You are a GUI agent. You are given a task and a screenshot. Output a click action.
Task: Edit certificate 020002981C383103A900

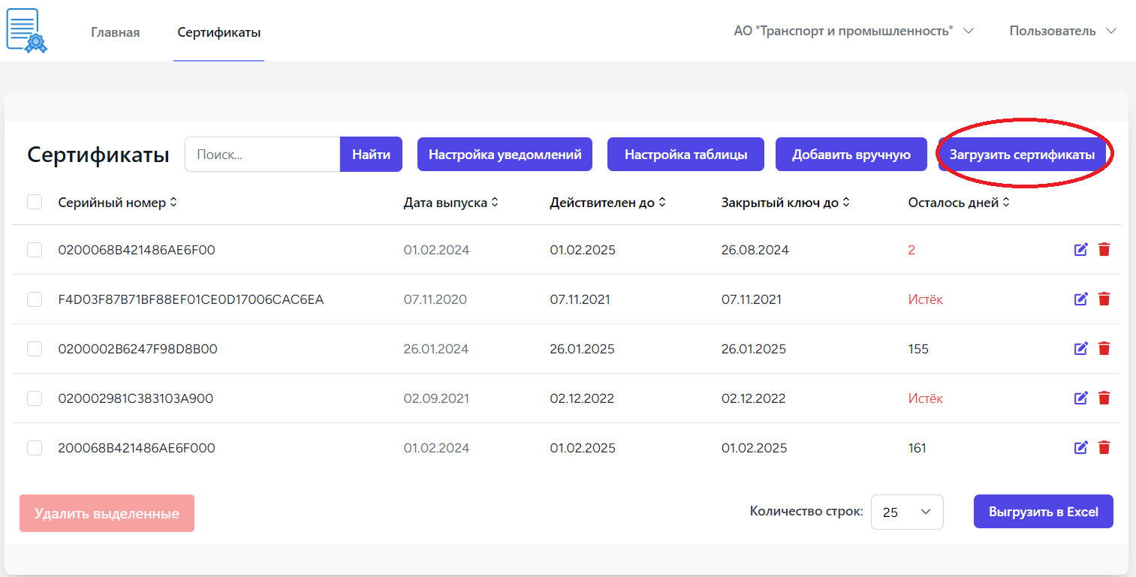coord(1081,398)
